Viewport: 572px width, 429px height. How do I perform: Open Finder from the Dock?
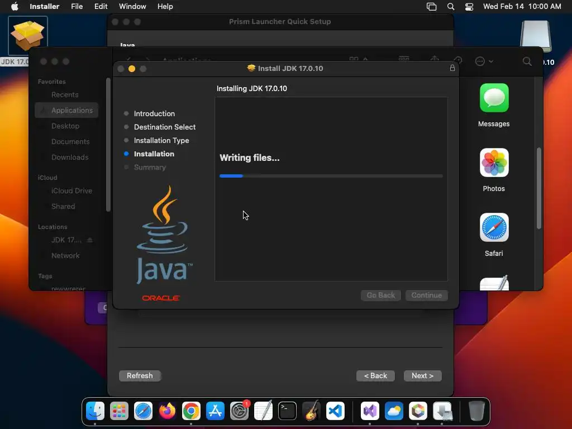click(95, 411)
